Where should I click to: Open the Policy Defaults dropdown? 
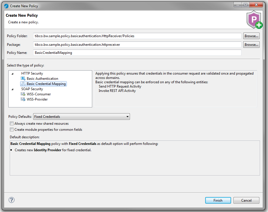point(82,116)
